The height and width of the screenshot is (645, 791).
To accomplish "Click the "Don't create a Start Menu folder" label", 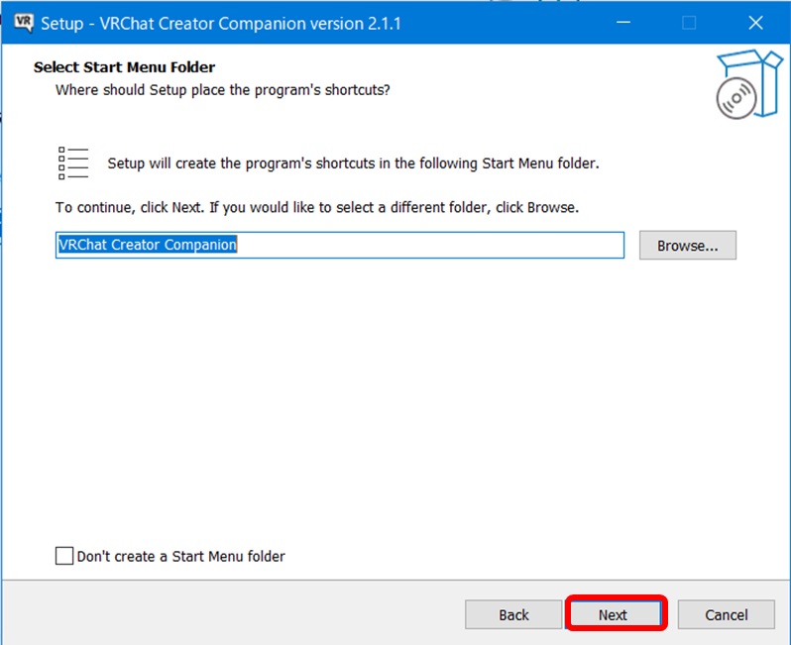I will (180, 557).
